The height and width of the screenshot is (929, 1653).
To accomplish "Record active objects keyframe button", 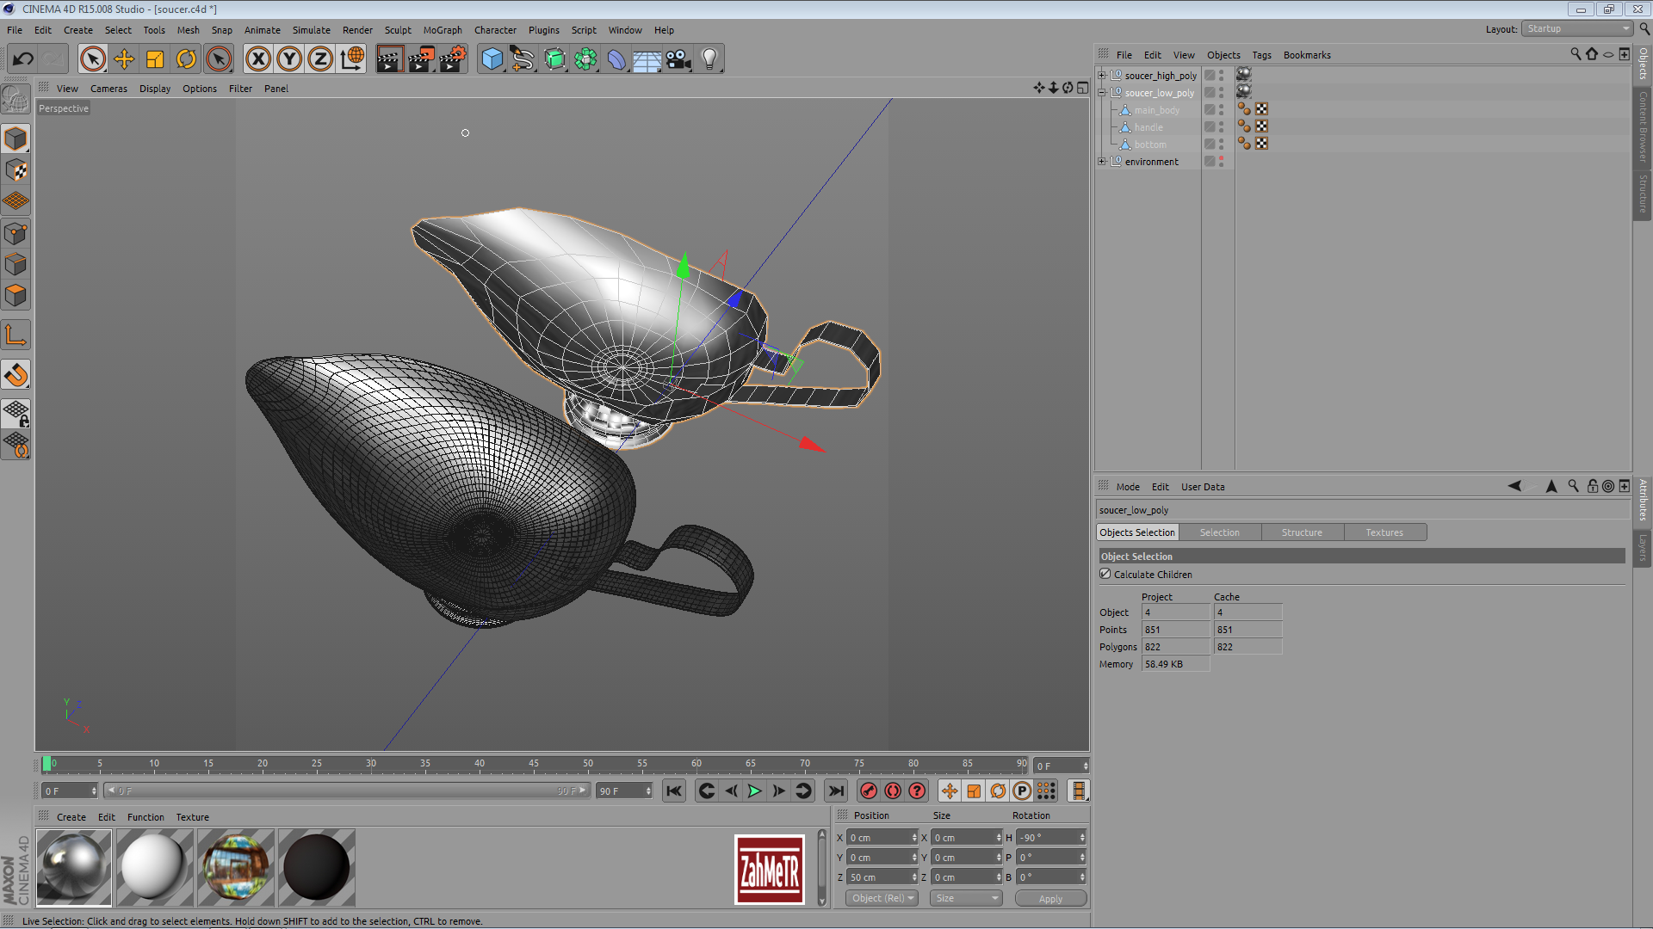I will click(x=869, y=791).
